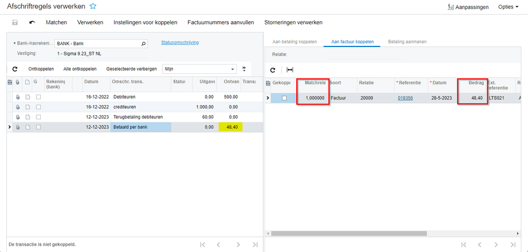
Task: Tick the Gekoppeld checkbox for invoice 019356
Action: click(x=284, y=98)
